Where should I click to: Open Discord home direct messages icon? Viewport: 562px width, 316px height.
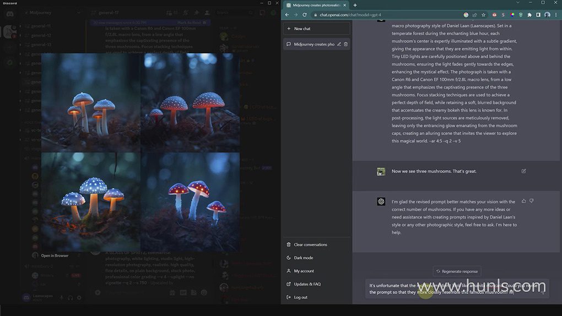click(10, 14)
